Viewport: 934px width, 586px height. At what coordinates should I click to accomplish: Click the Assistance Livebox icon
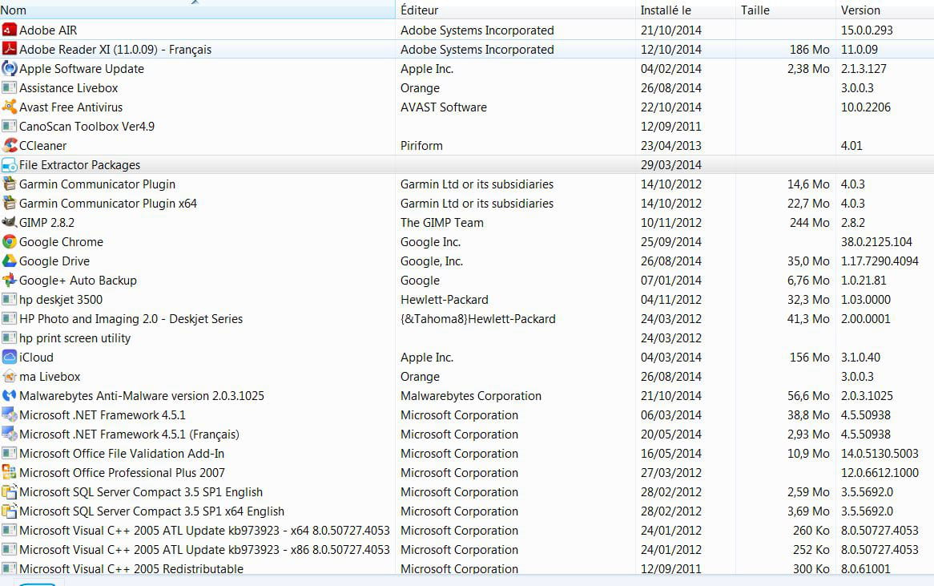pos(9,87)
